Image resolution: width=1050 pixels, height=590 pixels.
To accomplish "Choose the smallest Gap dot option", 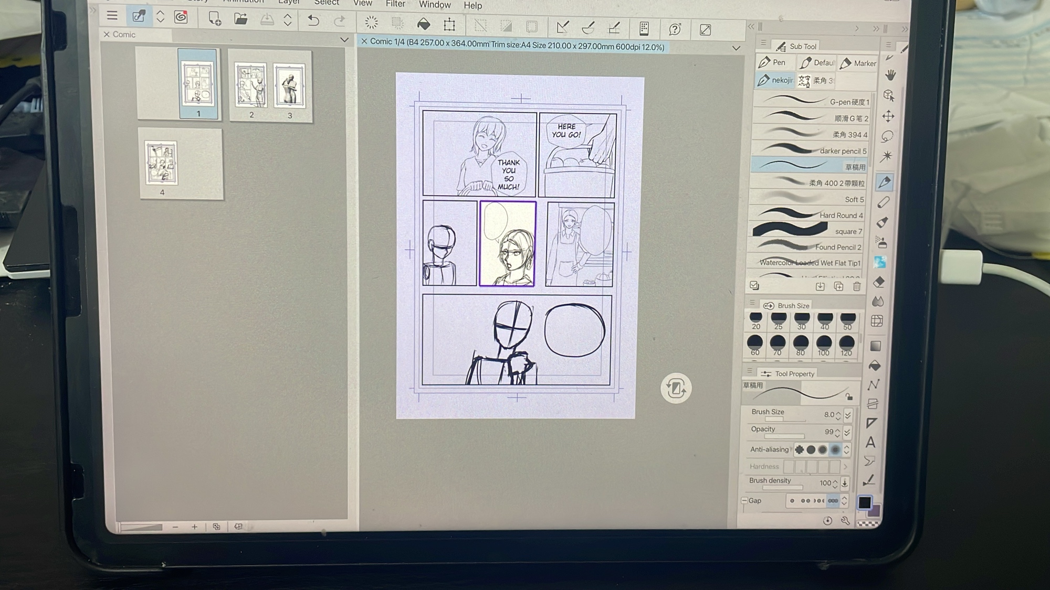I will pos(792,501).
